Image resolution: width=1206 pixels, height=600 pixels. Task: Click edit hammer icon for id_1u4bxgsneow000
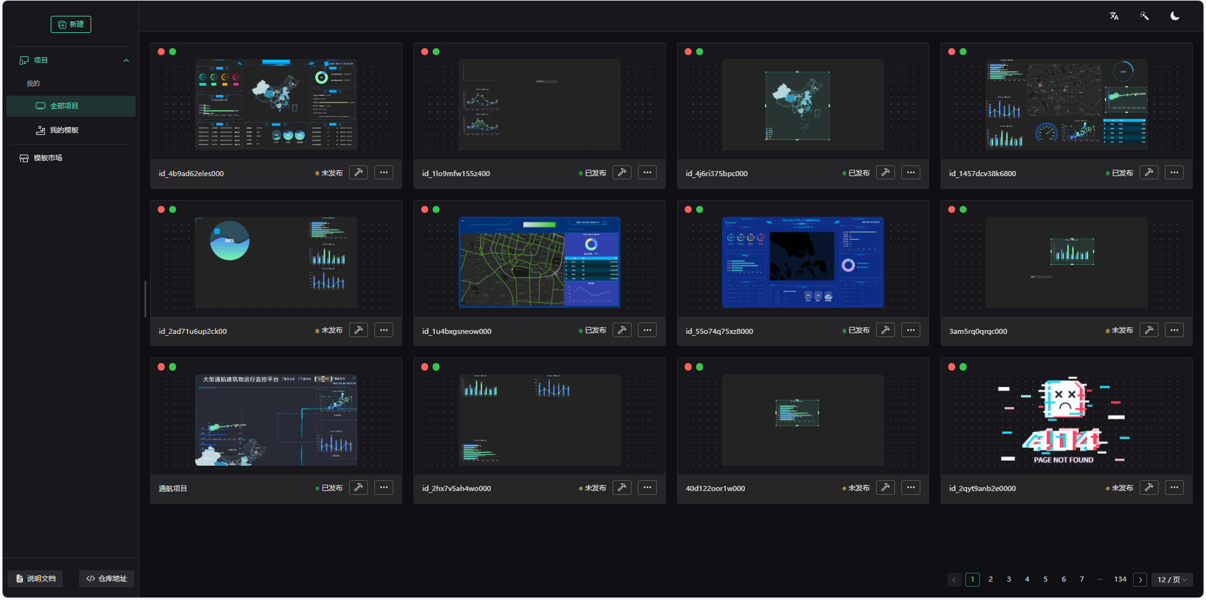(622, 330)
